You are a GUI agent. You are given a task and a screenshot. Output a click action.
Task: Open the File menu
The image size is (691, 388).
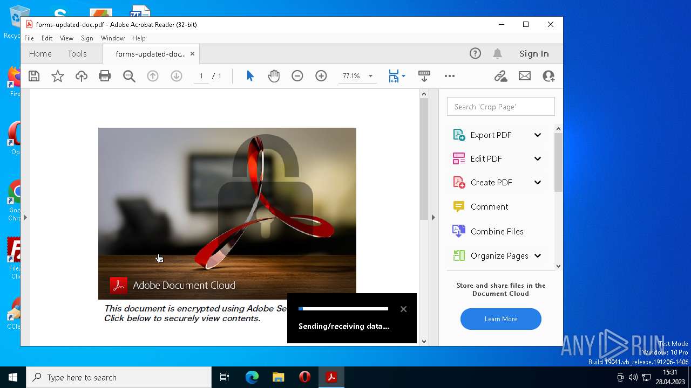point(29,38)
